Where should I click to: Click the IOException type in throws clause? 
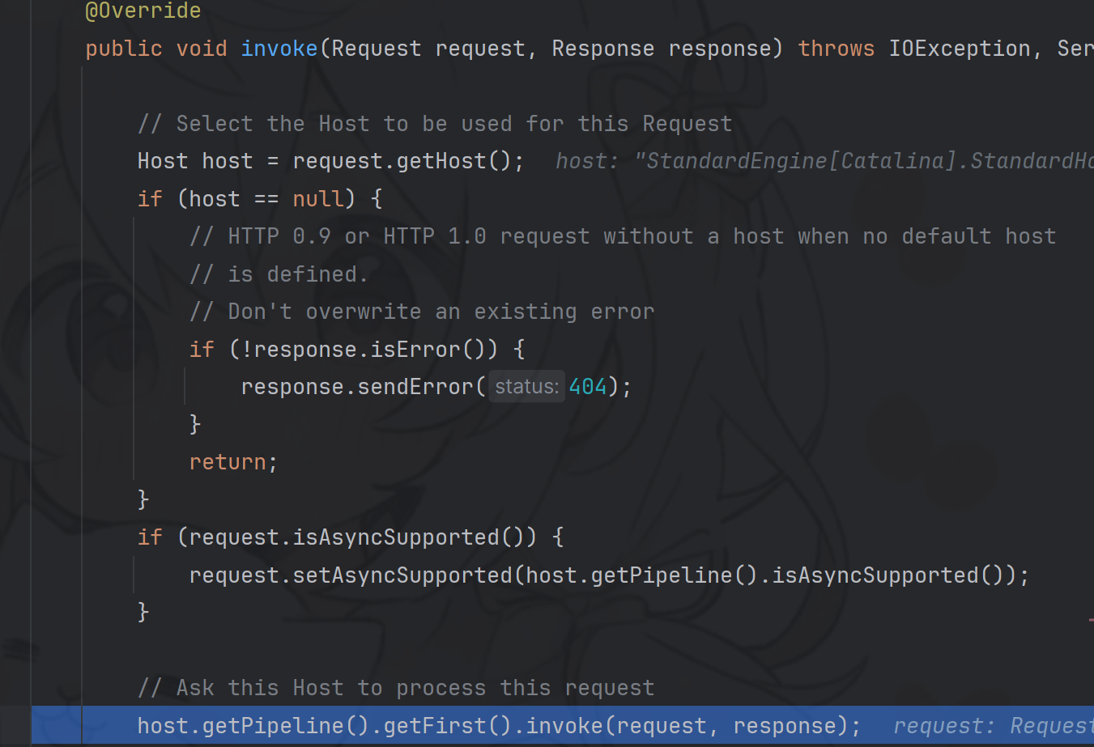coord(960,49)
